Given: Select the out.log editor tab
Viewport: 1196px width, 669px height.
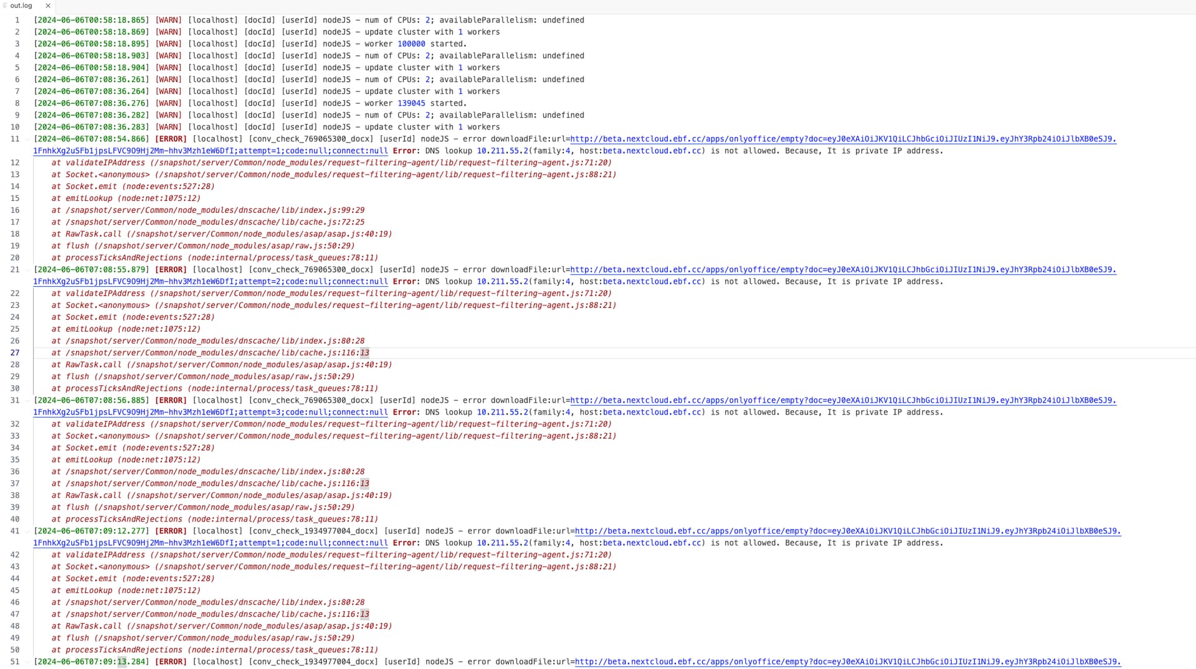Looking at the screenshot, I should (21, 6).
